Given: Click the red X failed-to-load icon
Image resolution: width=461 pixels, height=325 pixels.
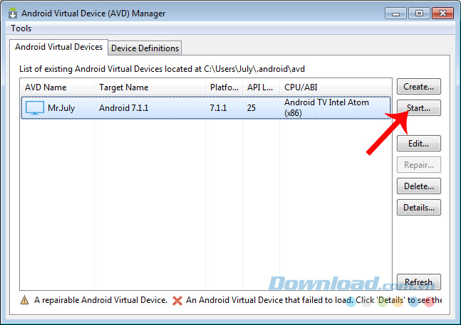Looking at the screenshot, I should (177, 301).
